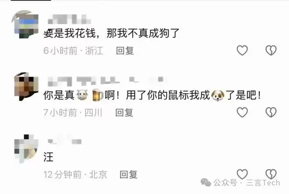The height and width of the screenshot is (194, 289).
Task: Open the Beijing commenter's avatar
Action: point(26,148)
